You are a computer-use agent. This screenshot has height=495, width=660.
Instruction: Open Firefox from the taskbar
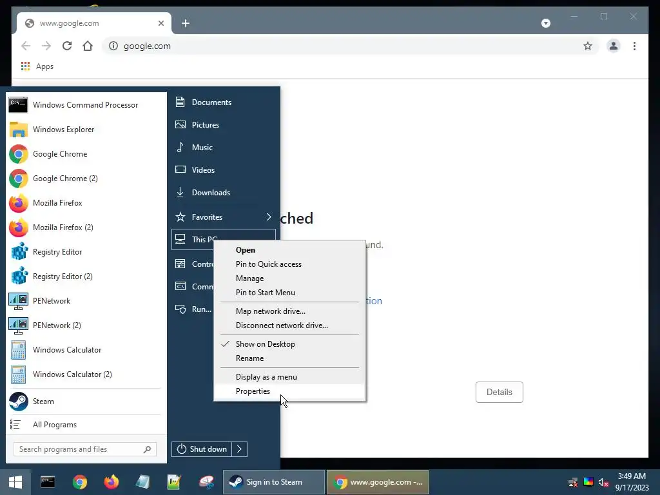tap(112, 482)
